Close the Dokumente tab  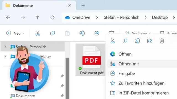pos(69,5)
